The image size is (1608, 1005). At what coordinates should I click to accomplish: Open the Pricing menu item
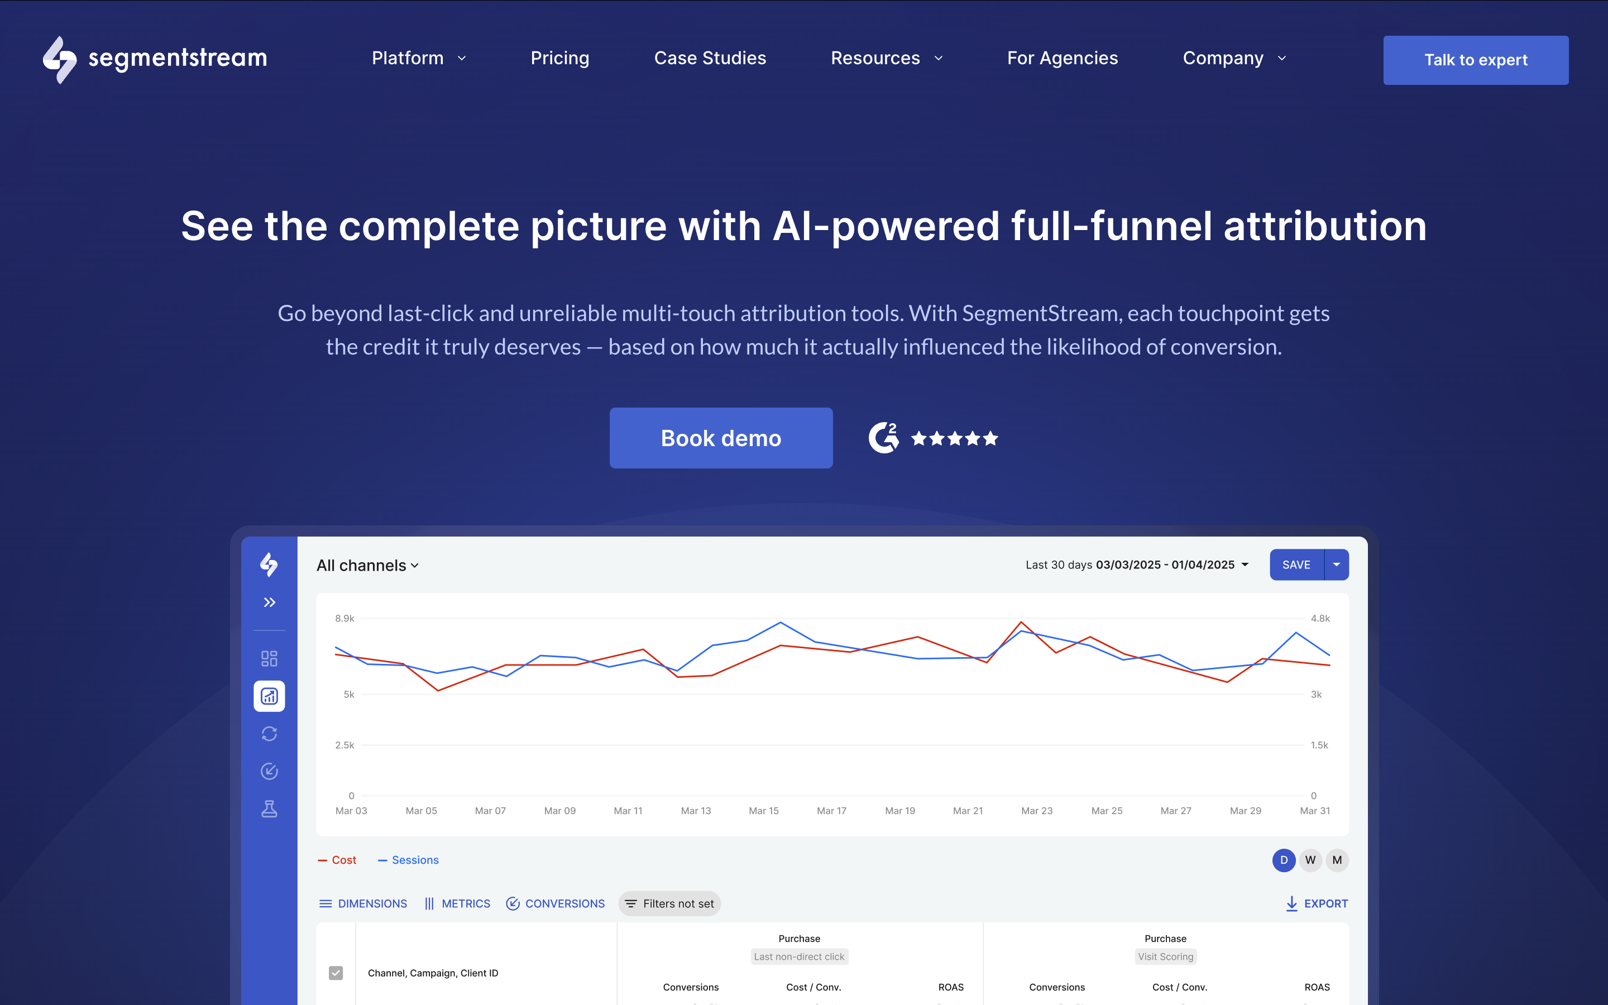(x=559, y=59)
